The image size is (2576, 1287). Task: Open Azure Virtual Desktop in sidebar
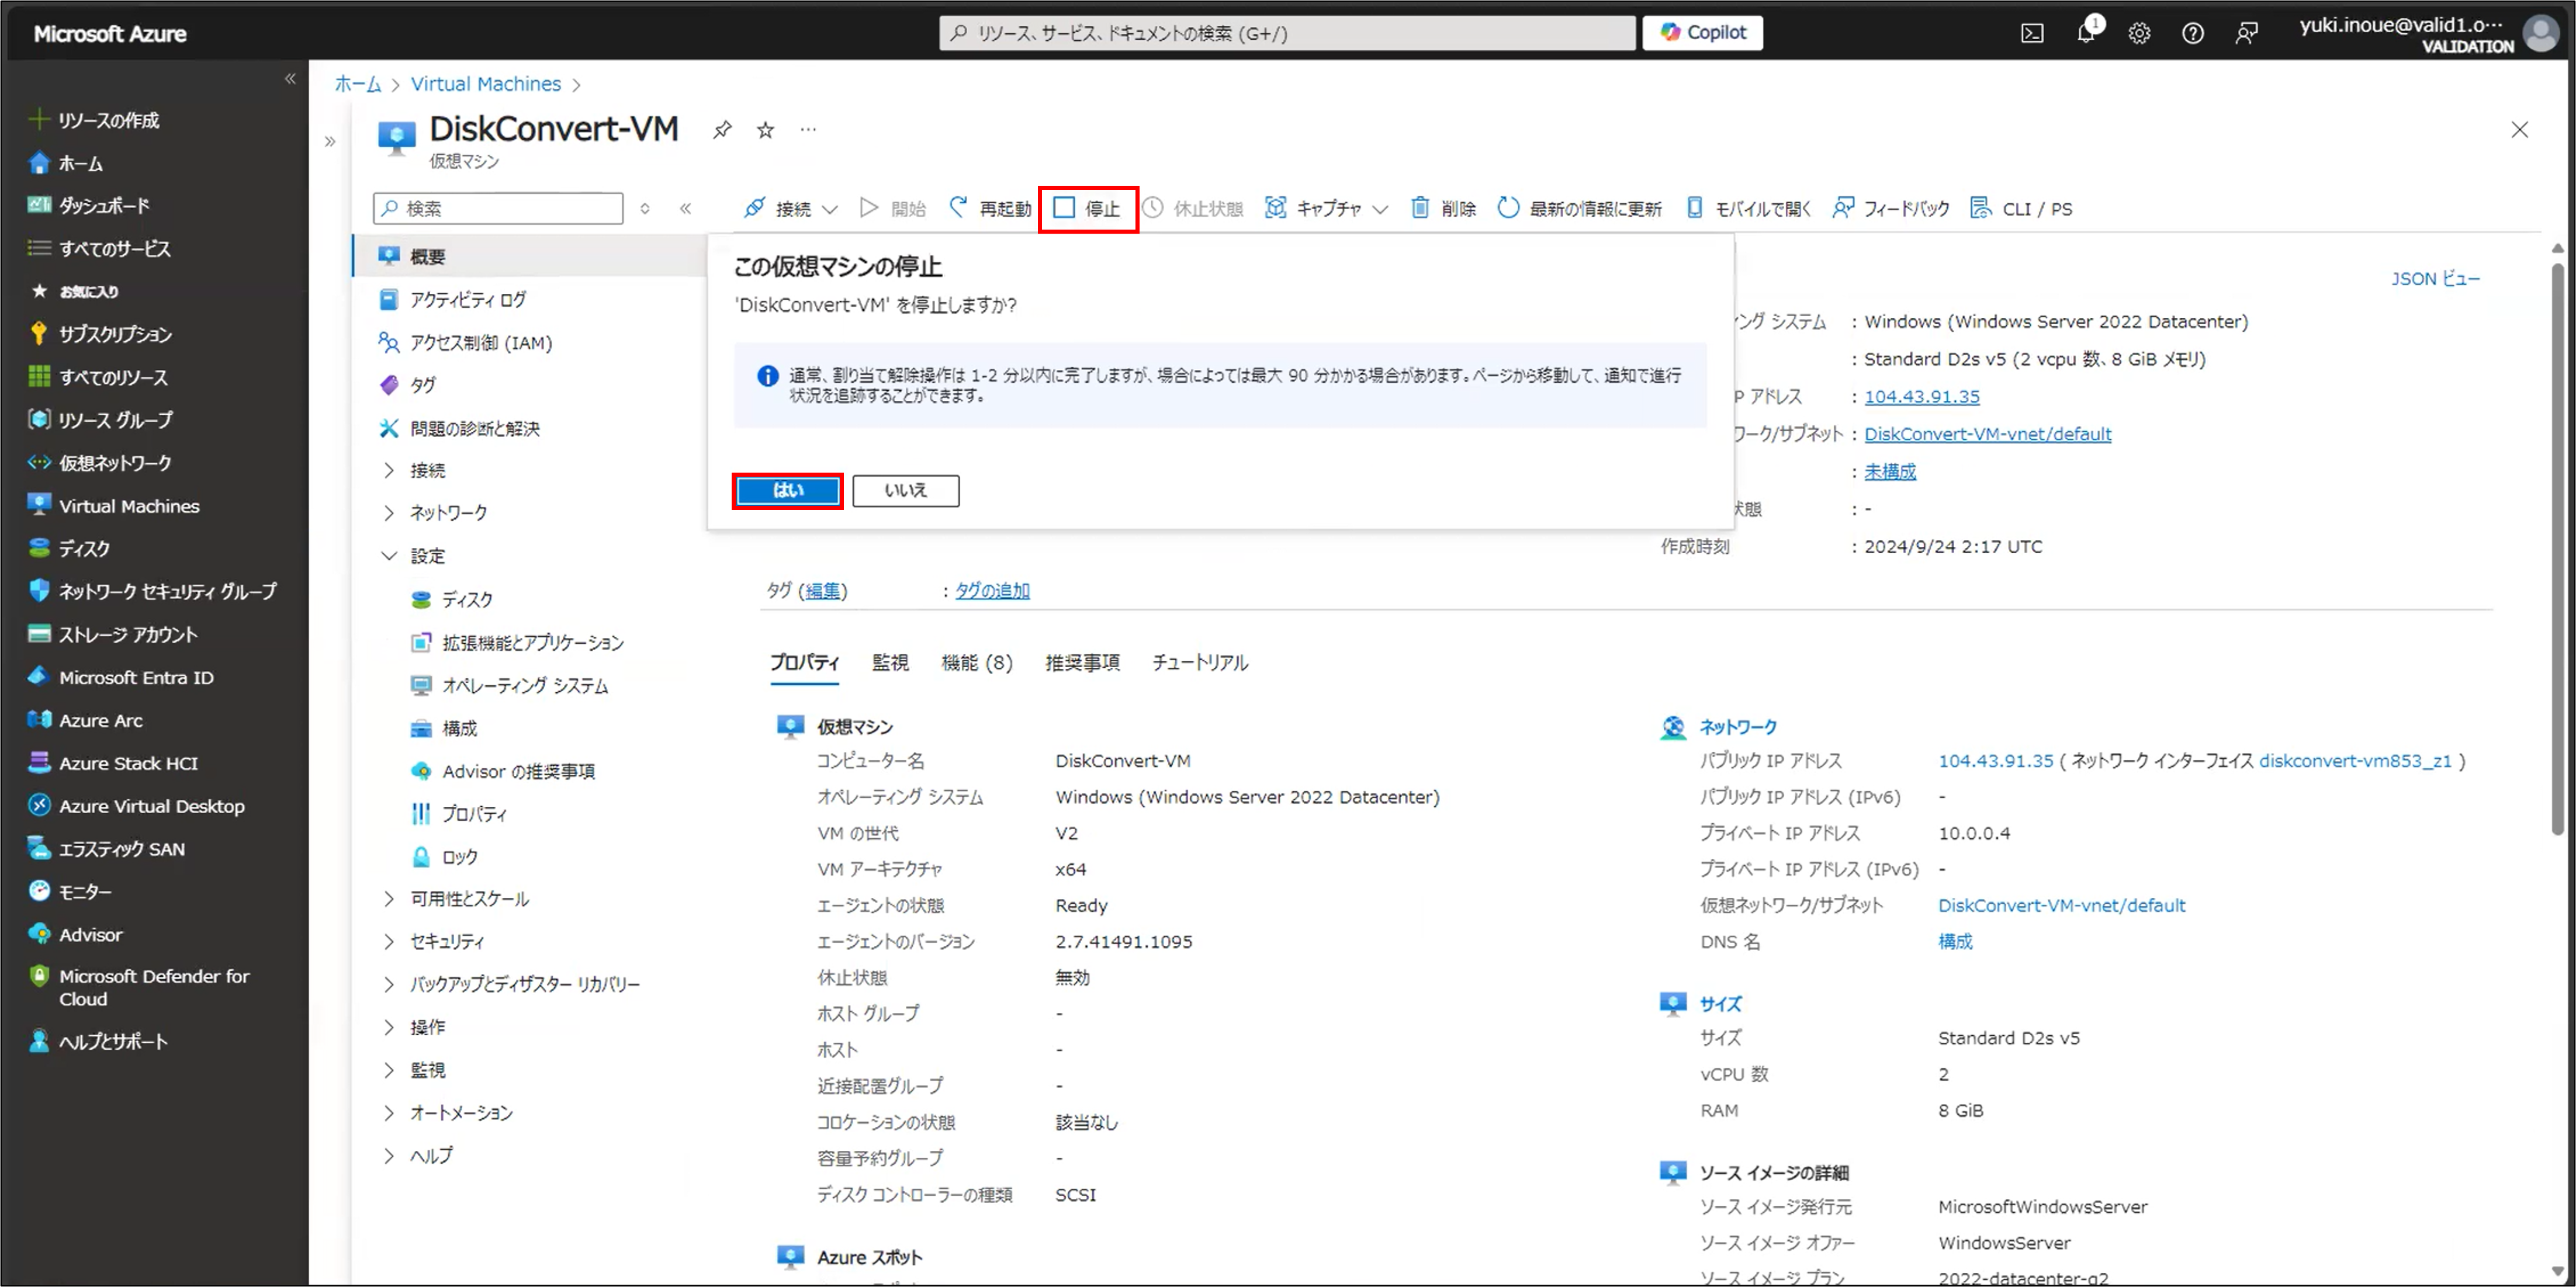[x=136, y=806]
